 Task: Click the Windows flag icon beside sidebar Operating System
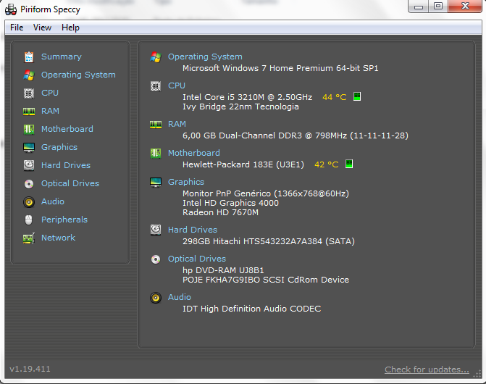pos(29,75)
